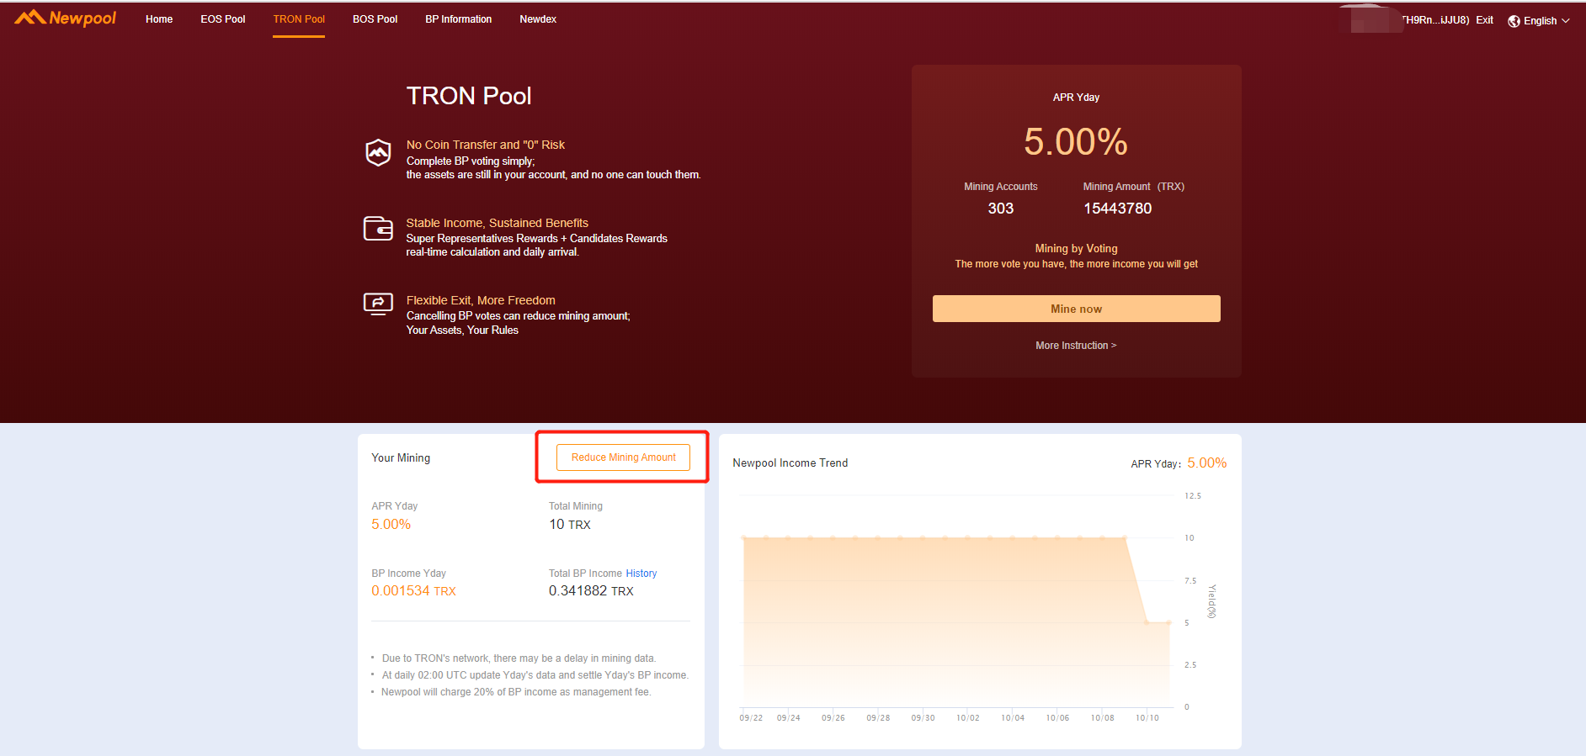Click the TRON Pool page heading

[469, 96]
